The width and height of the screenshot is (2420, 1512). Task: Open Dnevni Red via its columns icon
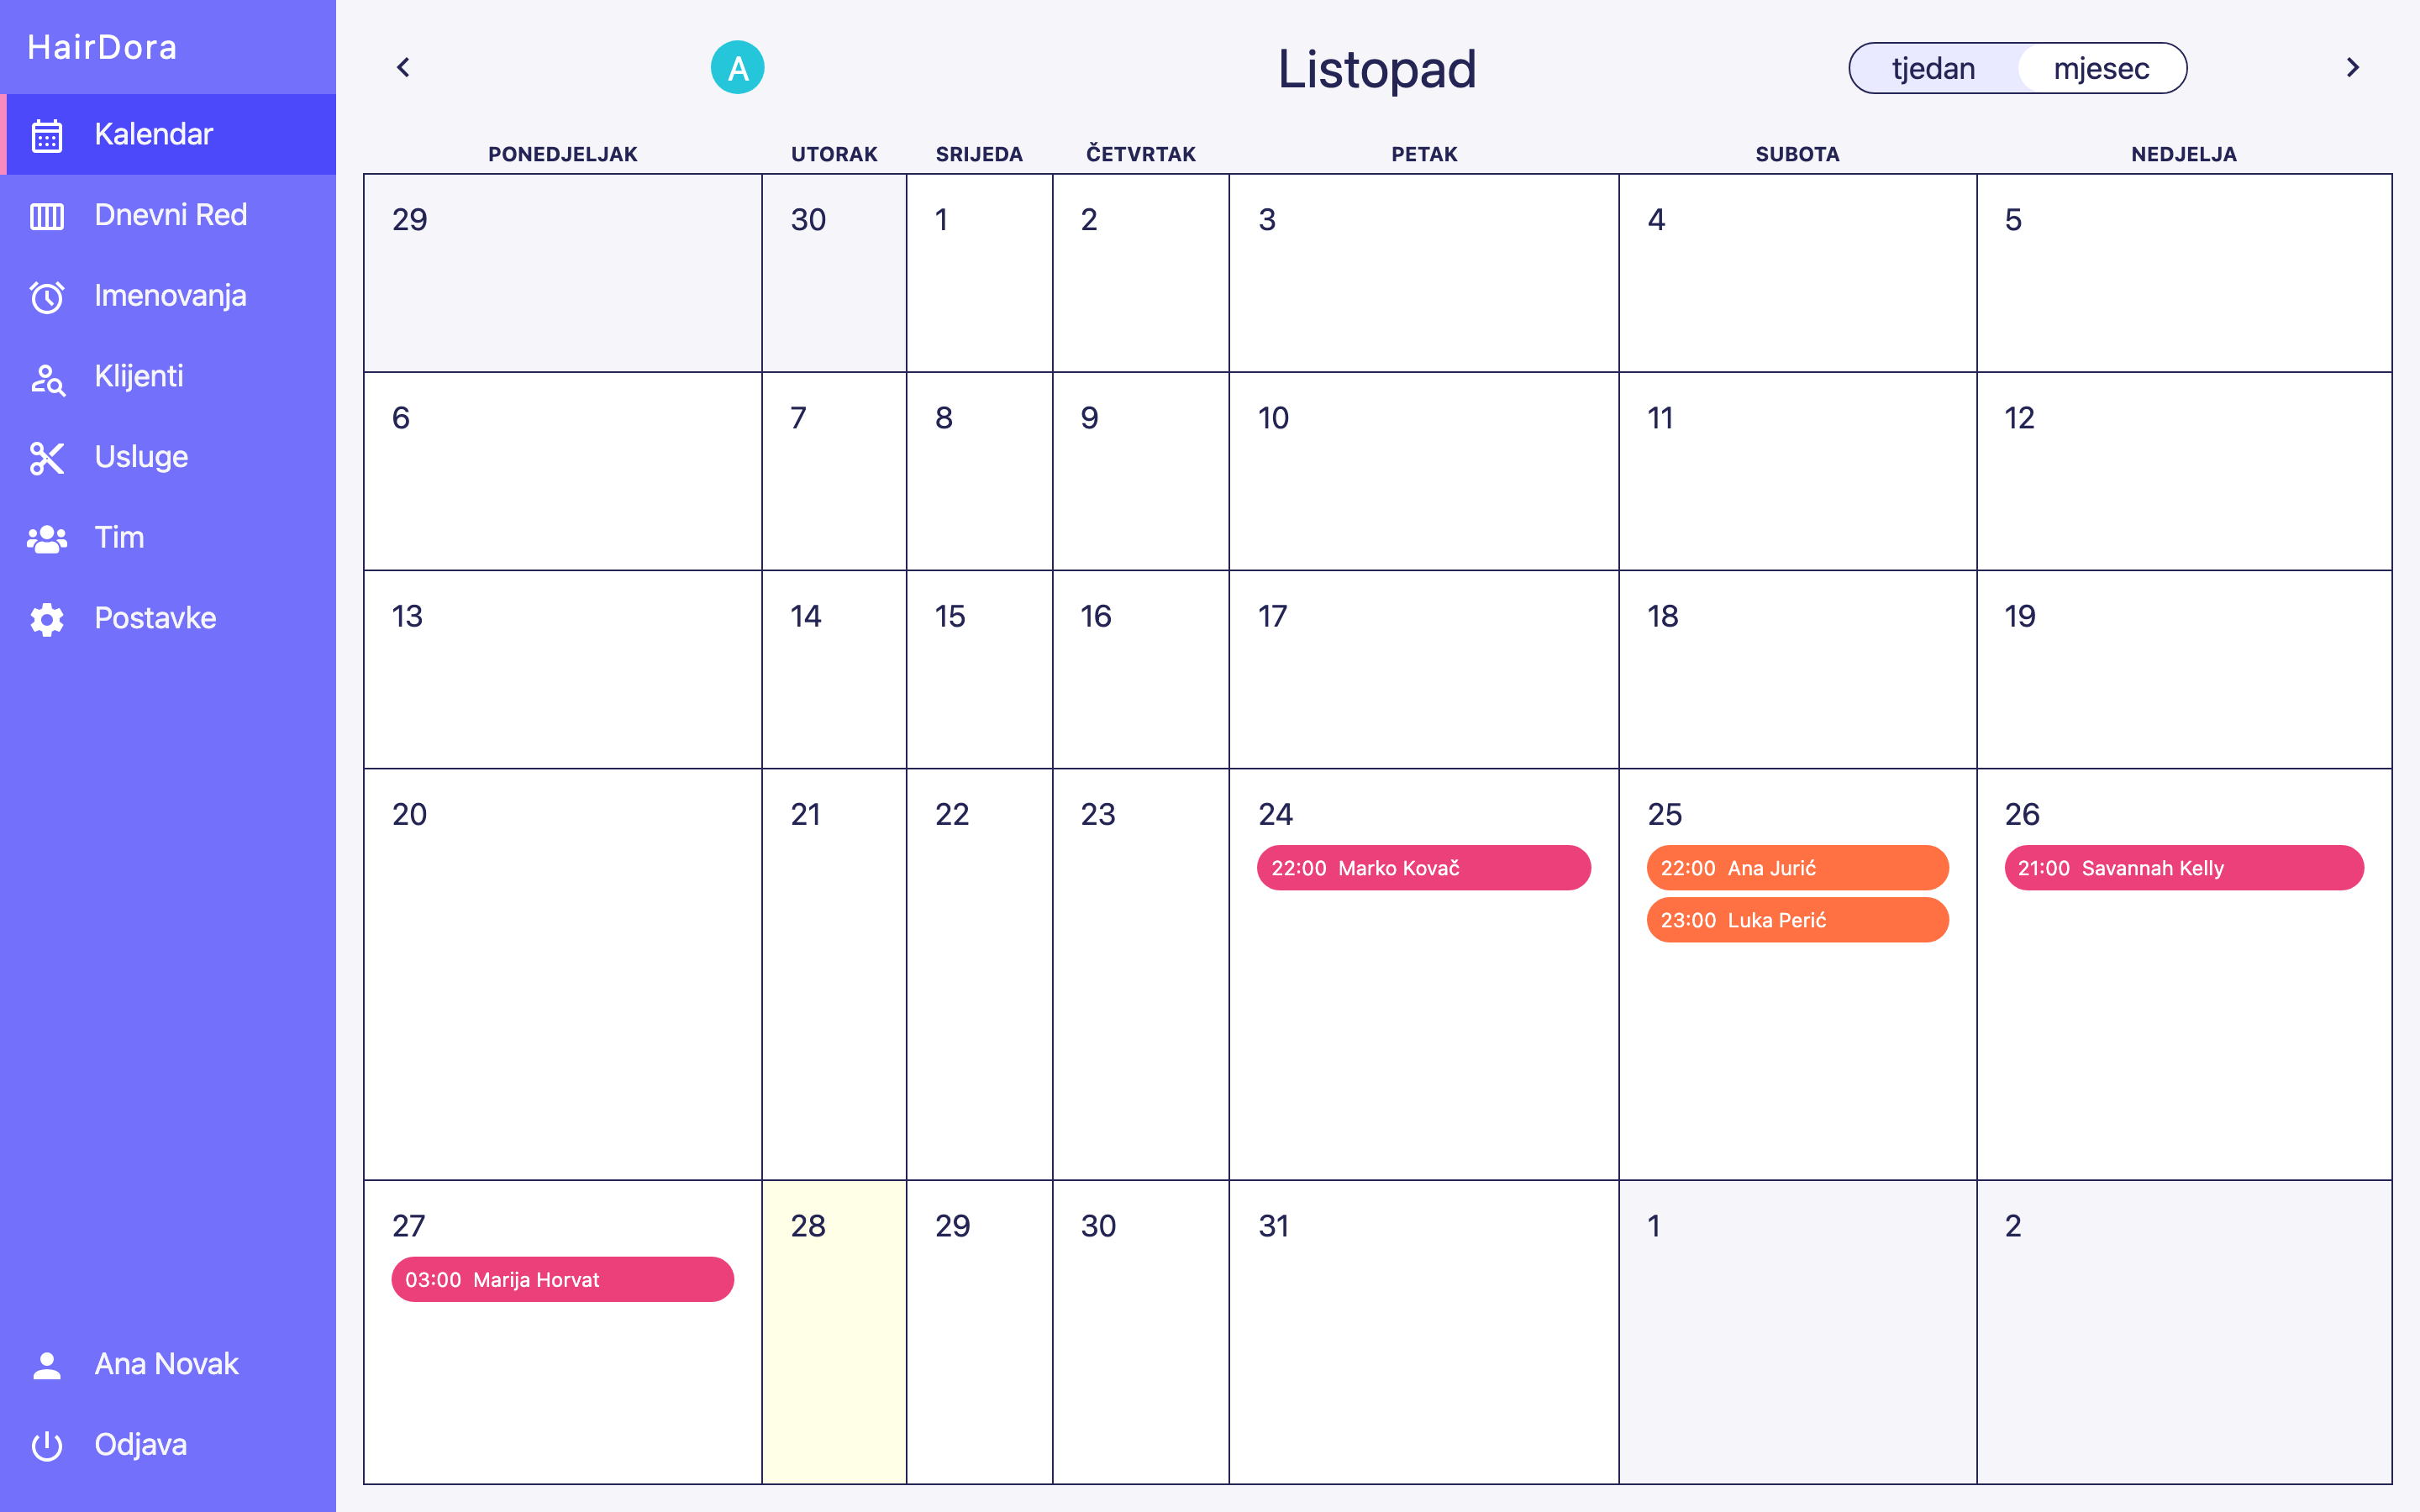47,216
